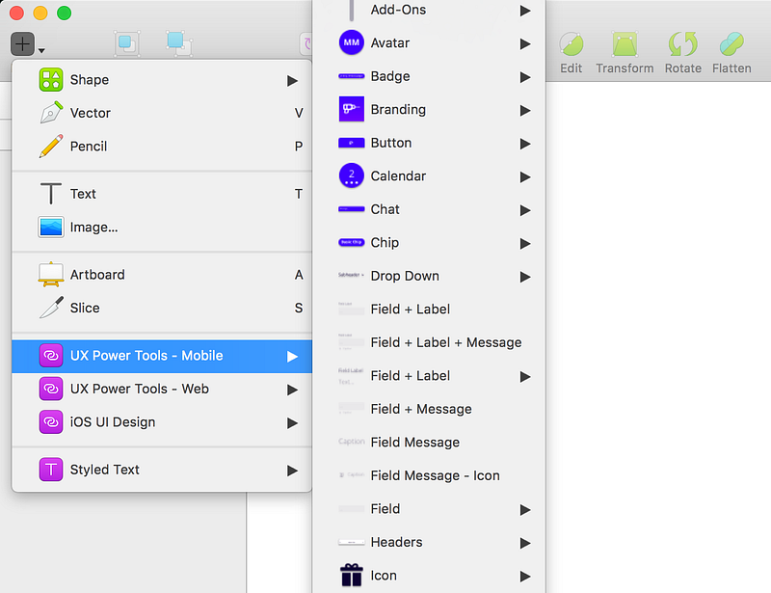
Task: Select the Slice knife icon
Action: [x=51, y=308]
